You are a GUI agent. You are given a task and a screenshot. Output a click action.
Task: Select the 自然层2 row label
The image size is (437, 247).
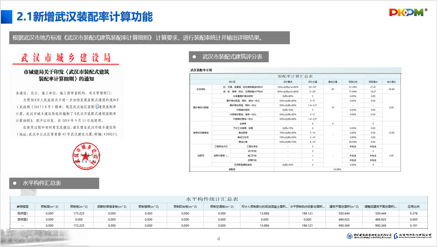(22, 219)
